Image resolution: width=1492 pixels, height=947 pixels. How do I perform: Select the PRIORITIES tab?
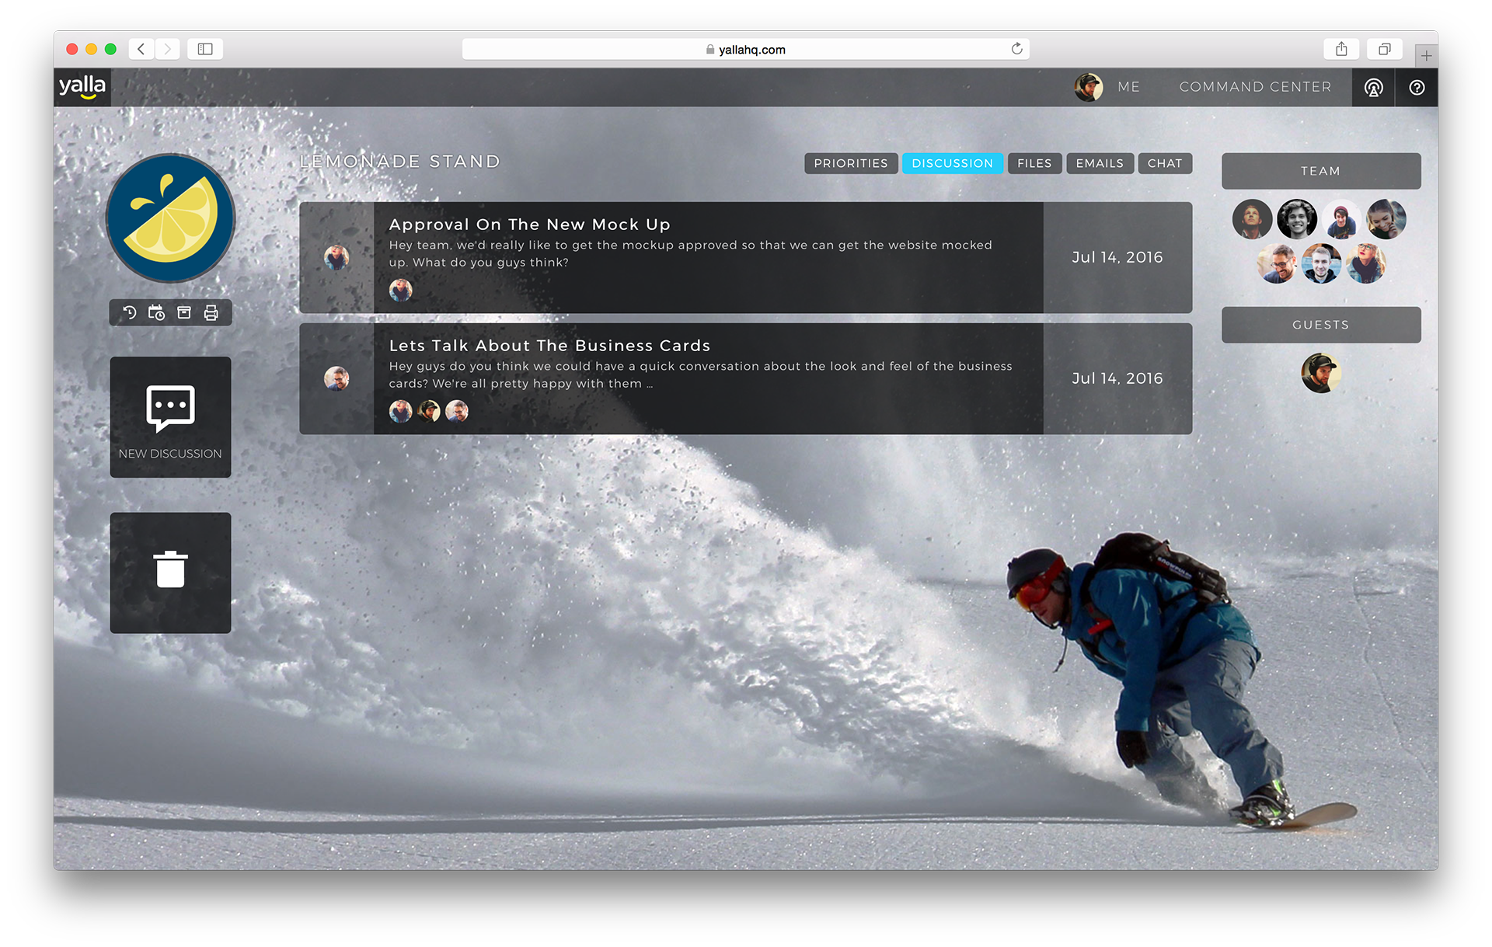click(x=852, y=162)
